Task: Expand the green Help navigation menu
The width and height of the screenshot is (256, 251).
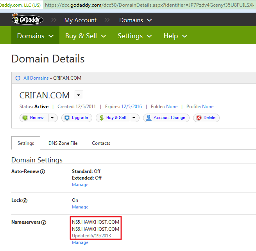Action: [175, 36]
